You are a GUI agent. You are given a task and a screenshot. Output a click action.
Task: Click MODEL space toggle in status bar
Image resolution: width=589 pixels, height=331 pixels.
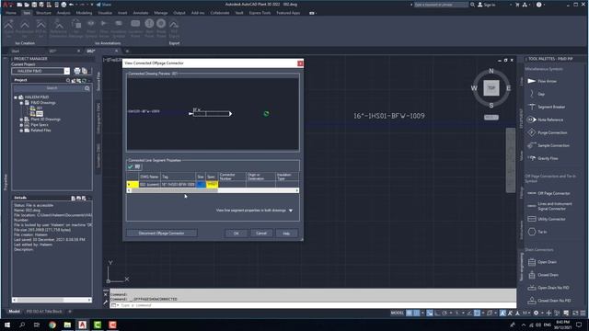(x=397, y=313)
